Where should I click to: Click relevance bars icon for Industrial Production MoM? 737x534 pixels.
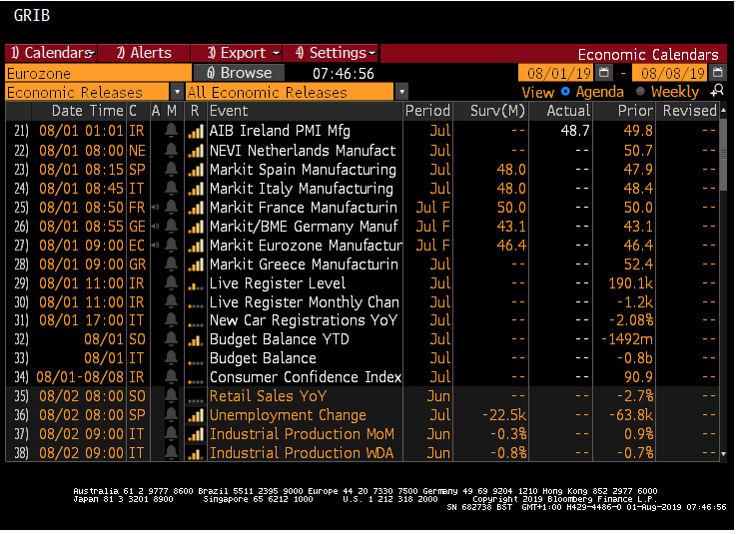pyautogui.click(x=196, y=434)
